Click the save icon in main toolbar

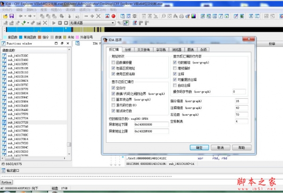tap(11, 16)
